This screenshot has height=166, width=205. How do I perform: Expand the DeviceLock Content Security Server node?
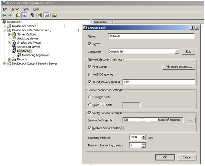[x=4, y=64]
